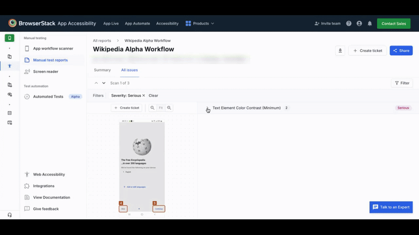The height and width of the screenshot is (235, 419).
Task: Open the help question mark icon
Action: [x=349, y=23]
